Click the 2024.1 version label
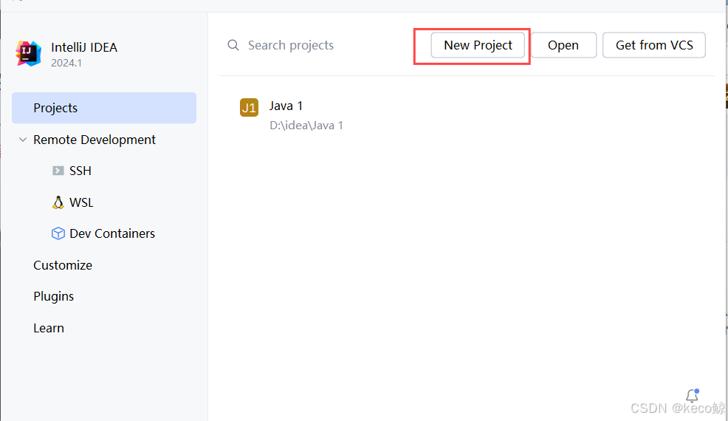728x421 pixels. click(66, 64)
